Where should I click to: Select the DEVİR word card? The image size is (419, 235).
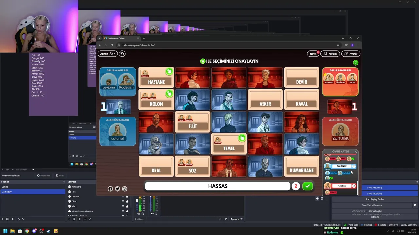tap(301, 78)
